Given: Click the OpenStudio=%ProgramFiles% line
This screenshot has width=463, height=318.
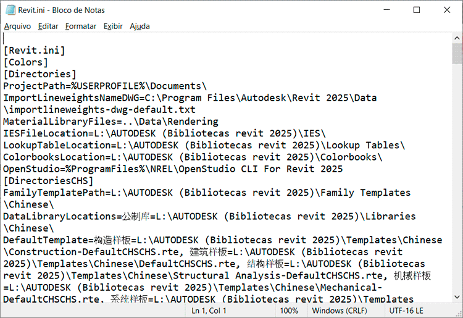Looking at the screenshot, I should [173, 169].
